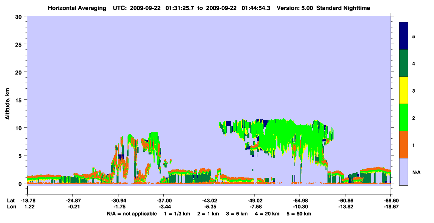Image resolution: width=434 pixels, height=223 pixels.
Task: Click the legend label '1' beside colorbar
Action: tap(413, 145)
